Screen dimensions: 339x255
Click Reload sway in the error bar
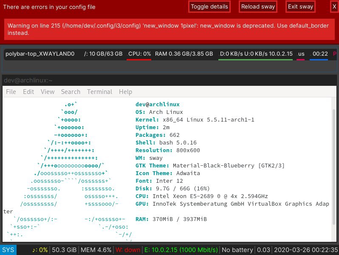tap(258, 7)
